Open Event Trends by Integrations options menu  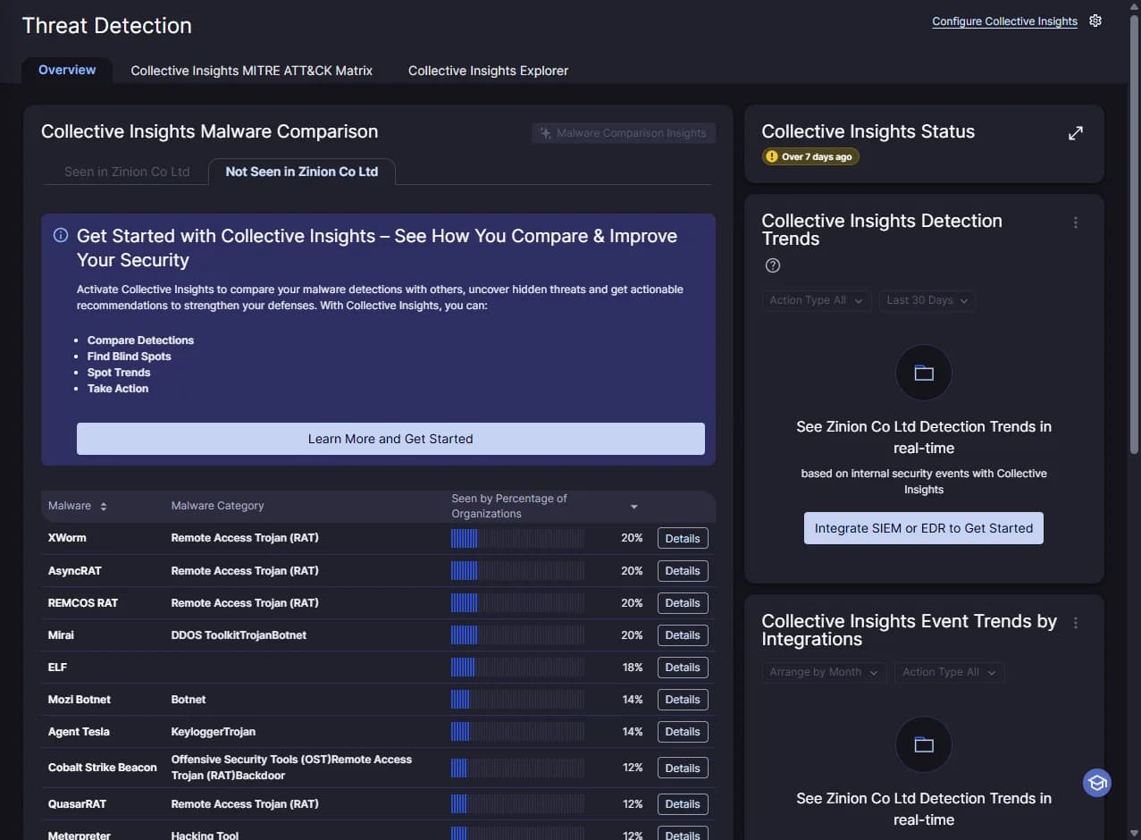(1076, 623)
